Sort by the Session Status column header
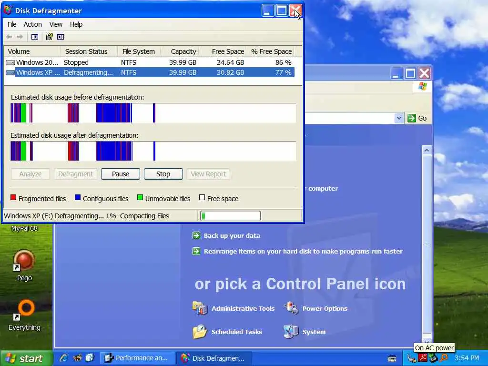 (x=89, y=51)
